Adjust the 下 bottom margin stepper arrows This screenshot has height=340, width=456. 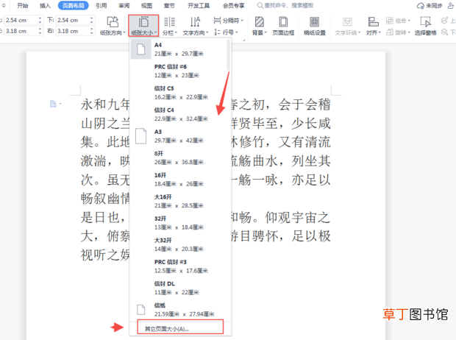point(92,20)
